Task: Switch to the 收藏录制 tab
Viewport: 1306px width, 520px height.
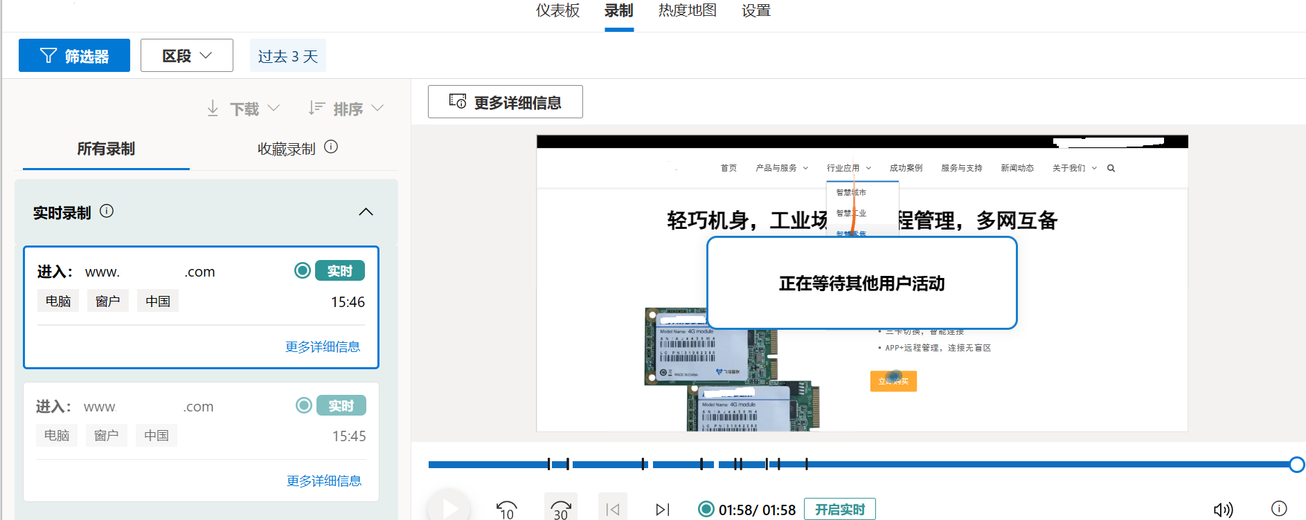Action: tap(286, 149)
